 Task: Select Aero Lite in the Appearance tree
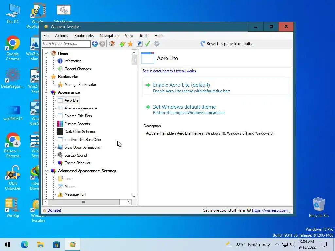[x=71, y=100]
